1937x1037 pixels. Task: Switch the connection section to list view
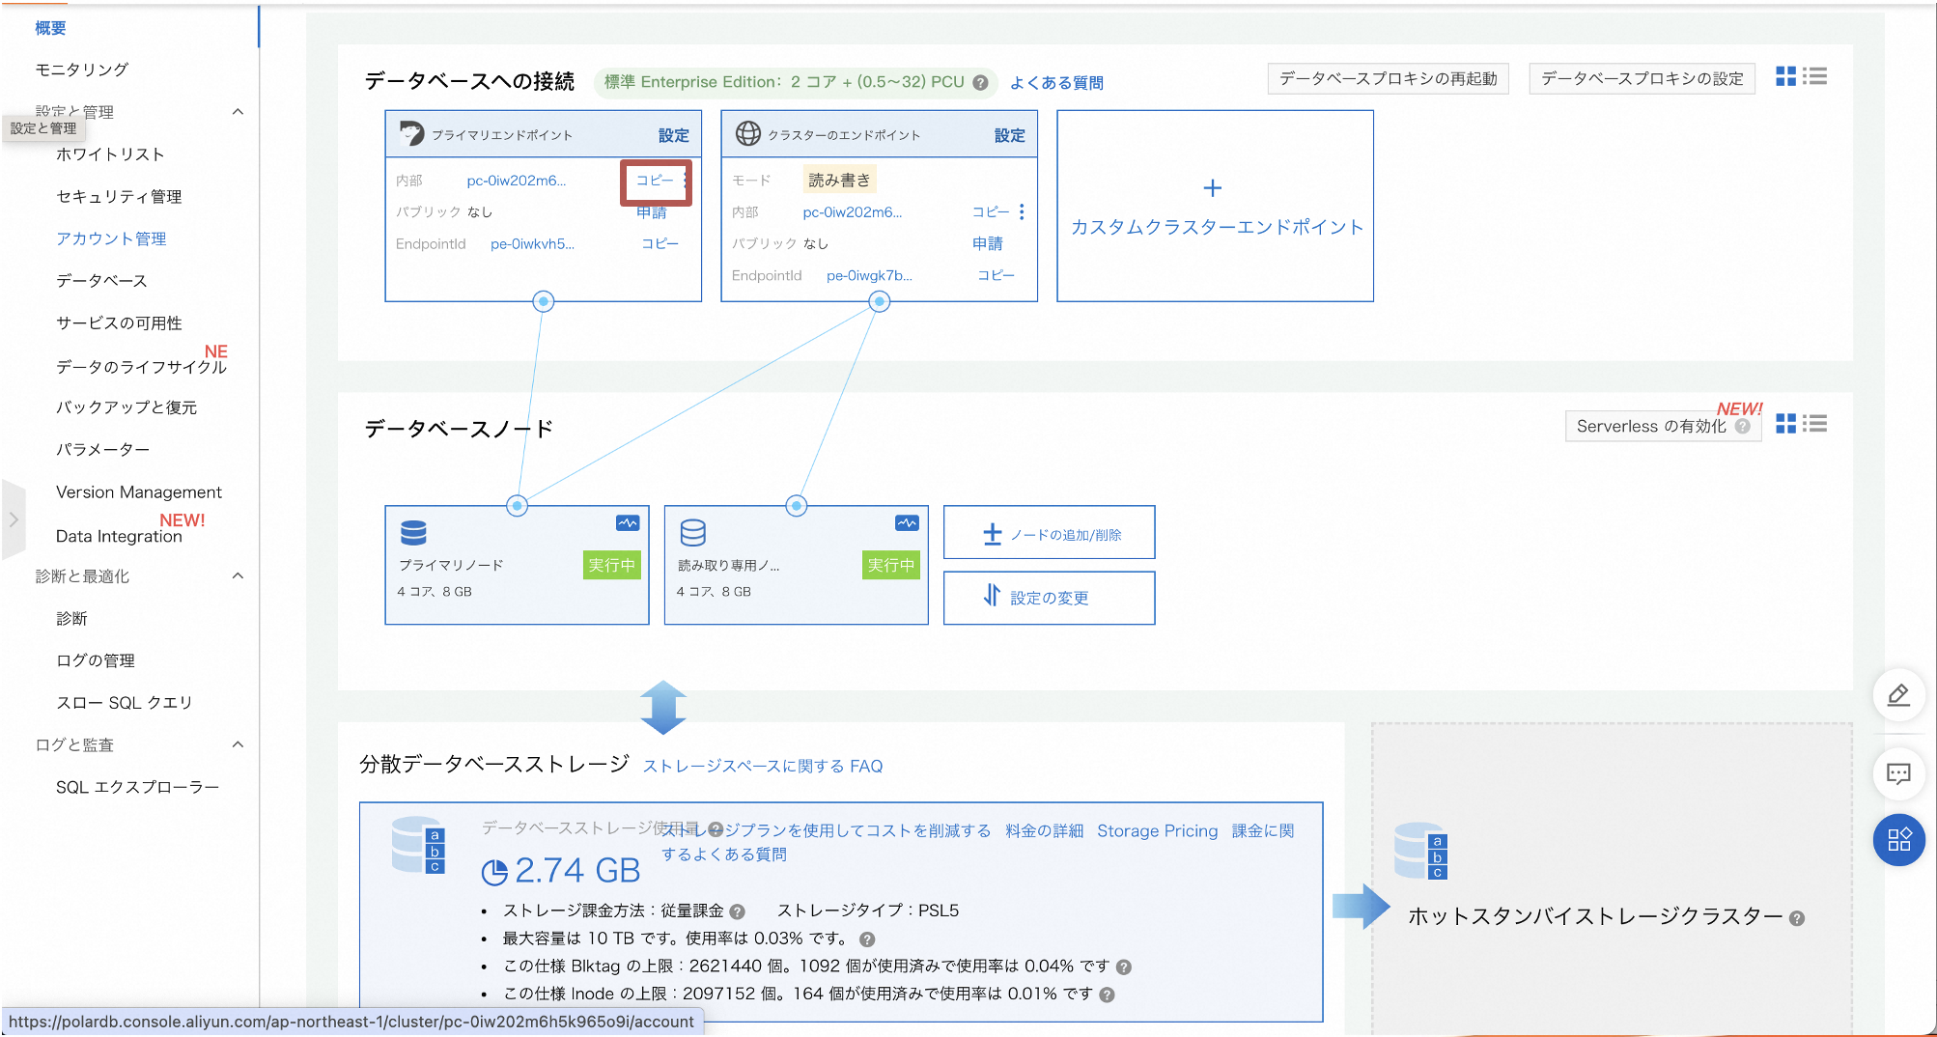[1815, 77]
